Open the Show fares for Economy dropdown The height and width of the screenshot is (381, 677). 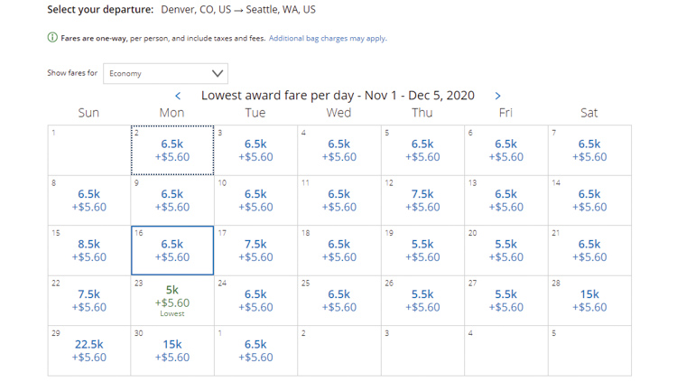(x=165, y=73)
